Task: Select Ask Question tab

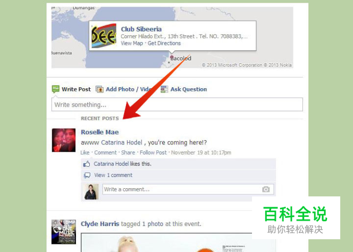Action: pyautogui.click(x=188, y=89)
